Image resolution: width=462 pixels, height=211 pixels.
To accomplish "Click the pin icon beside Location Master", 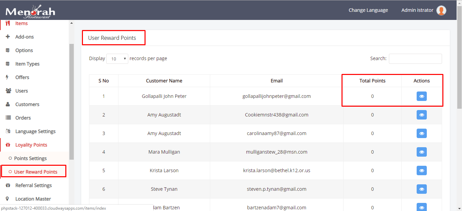I will [x=7, y=199].
